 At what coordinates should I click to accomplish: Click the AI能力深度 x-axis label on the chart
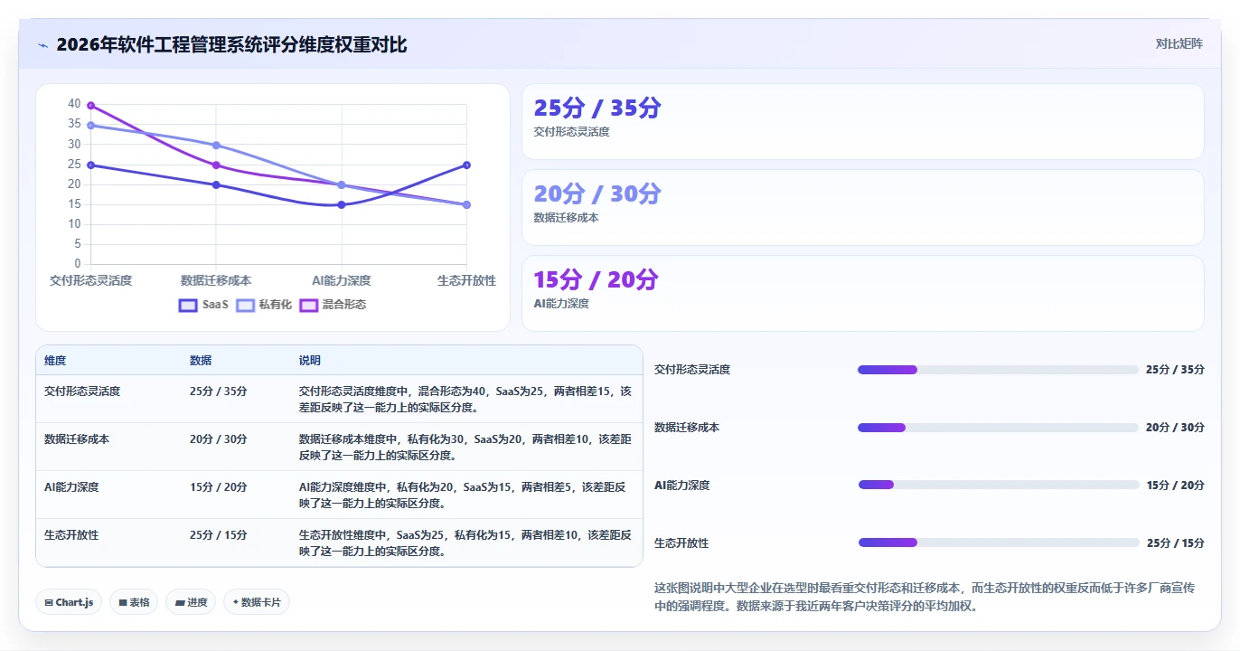pos(342,280)
